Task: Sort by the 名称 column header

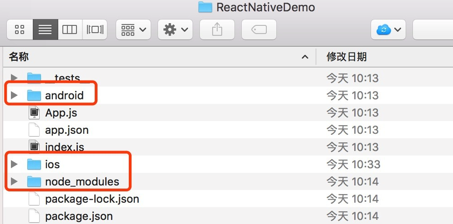Action: pos(19,57)
